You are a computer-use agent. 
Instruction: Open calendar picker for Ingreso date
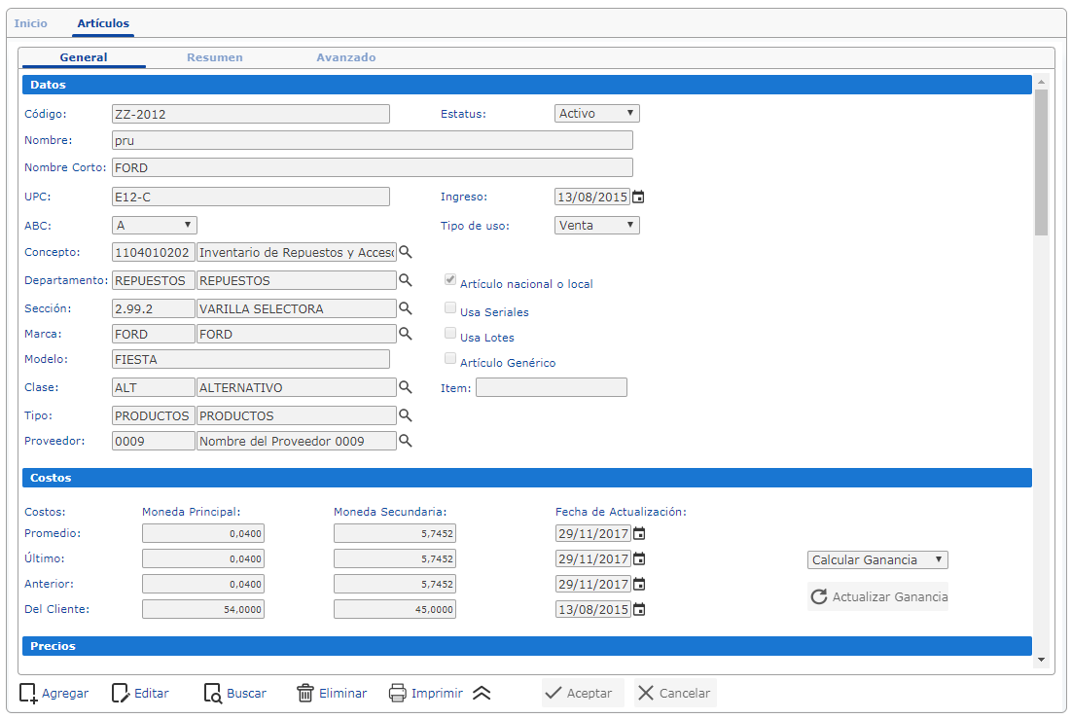click(x=638, y=197)
